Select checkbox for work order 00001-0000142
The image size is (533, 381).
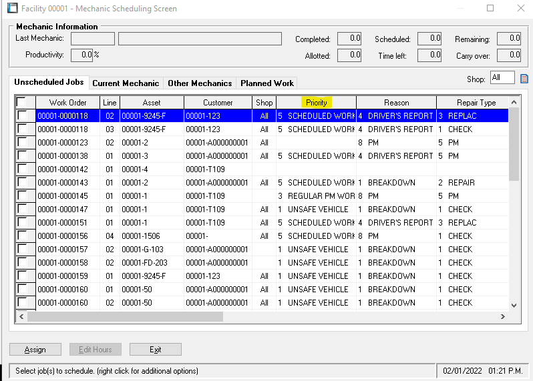point(23,169)
